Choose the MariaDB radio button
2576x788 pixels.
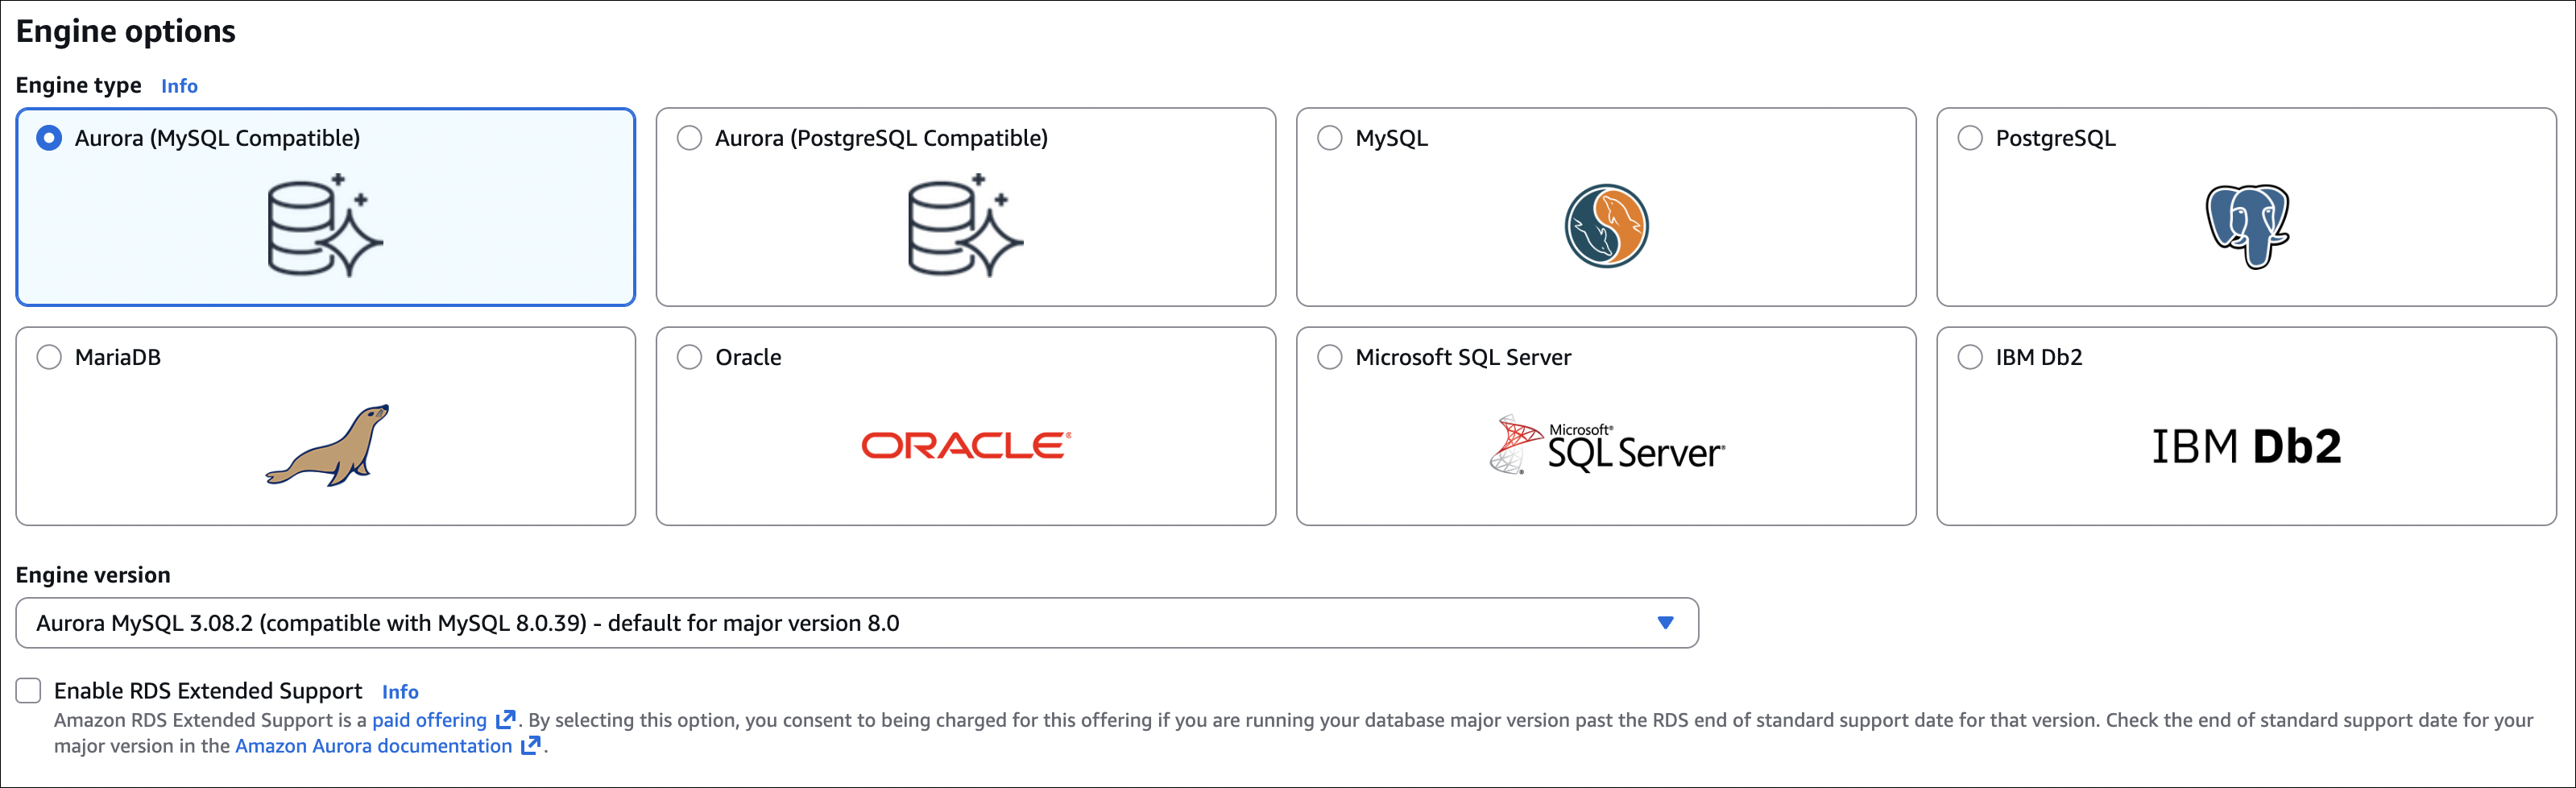49,357
